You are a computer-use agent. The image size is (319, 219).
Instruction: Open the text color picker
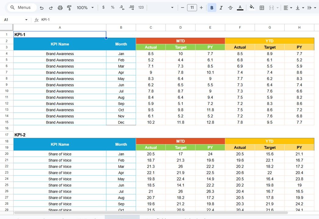(240, 8)
